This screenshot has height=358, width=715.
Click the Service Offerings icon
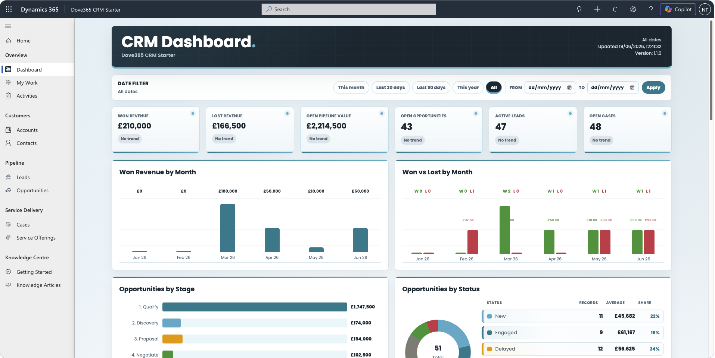[x=8, y=238]
